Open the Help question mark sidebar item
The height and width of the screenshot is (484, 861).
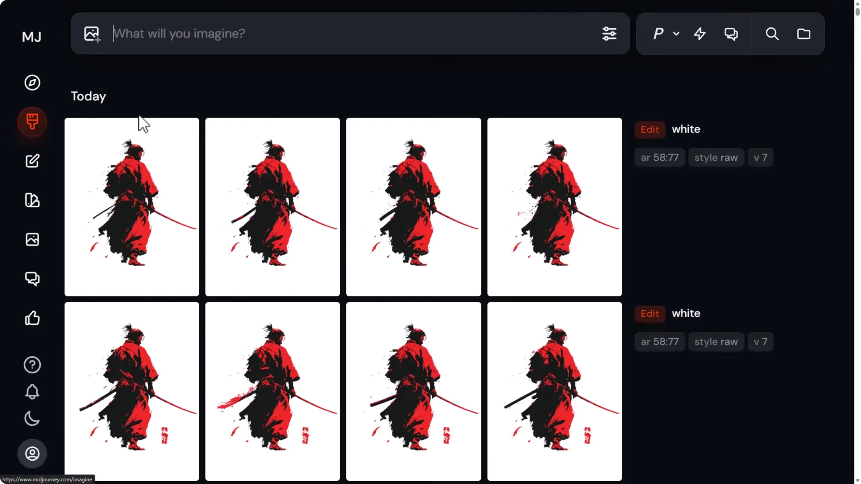(x=32, y=365)
